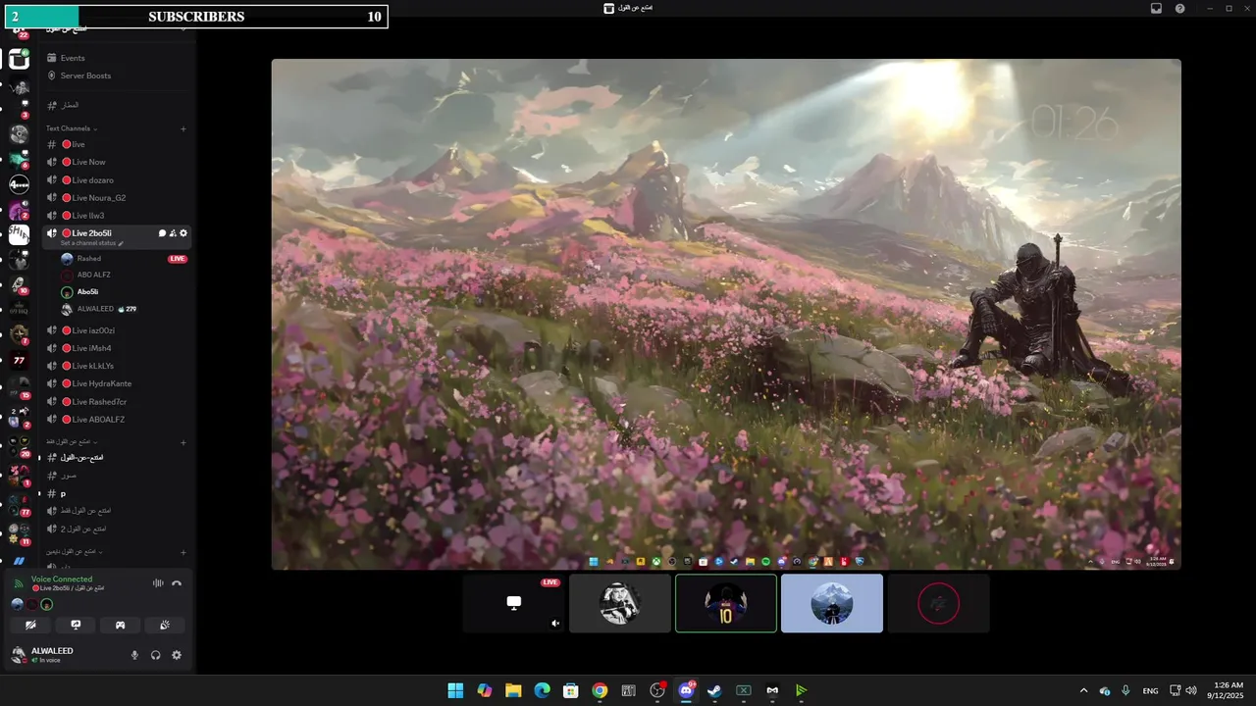Open the '4ever' server icon

[x=19, y=183]
